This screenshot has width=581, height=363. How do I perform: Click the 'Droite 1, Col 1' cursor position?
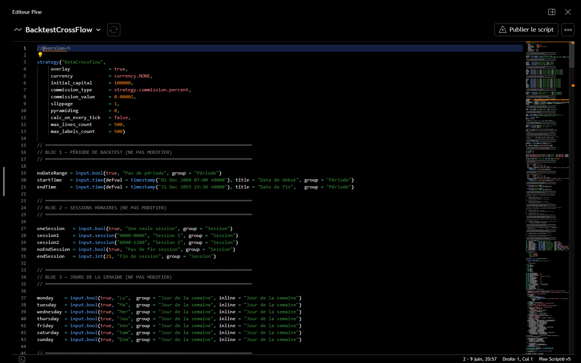(x=517, y=359)
